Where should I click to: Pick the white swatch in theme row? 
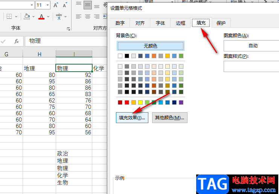(120, 56)
